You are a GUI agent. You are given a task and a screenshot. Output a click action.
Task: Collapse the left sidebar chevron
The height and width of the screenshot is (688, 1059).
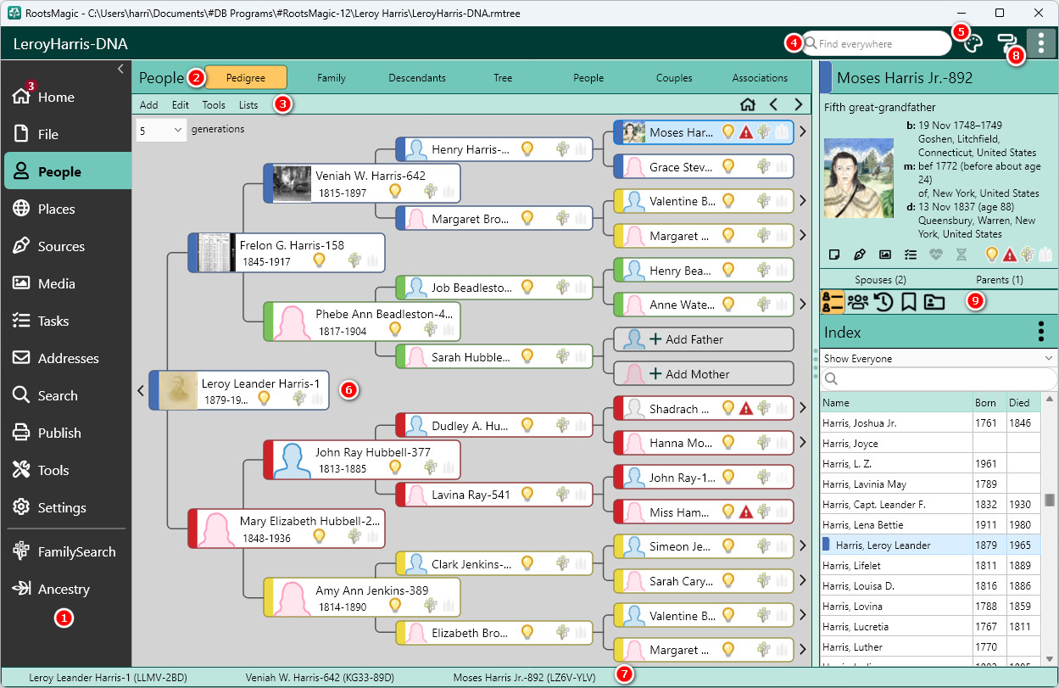click(x=120, y=68)
